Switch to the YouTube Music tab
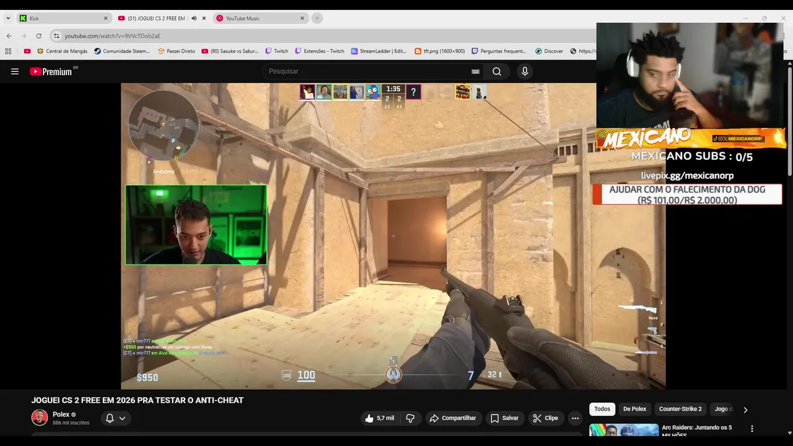The image size is (793, 446). pyautogui.click(x=260, y=18)
